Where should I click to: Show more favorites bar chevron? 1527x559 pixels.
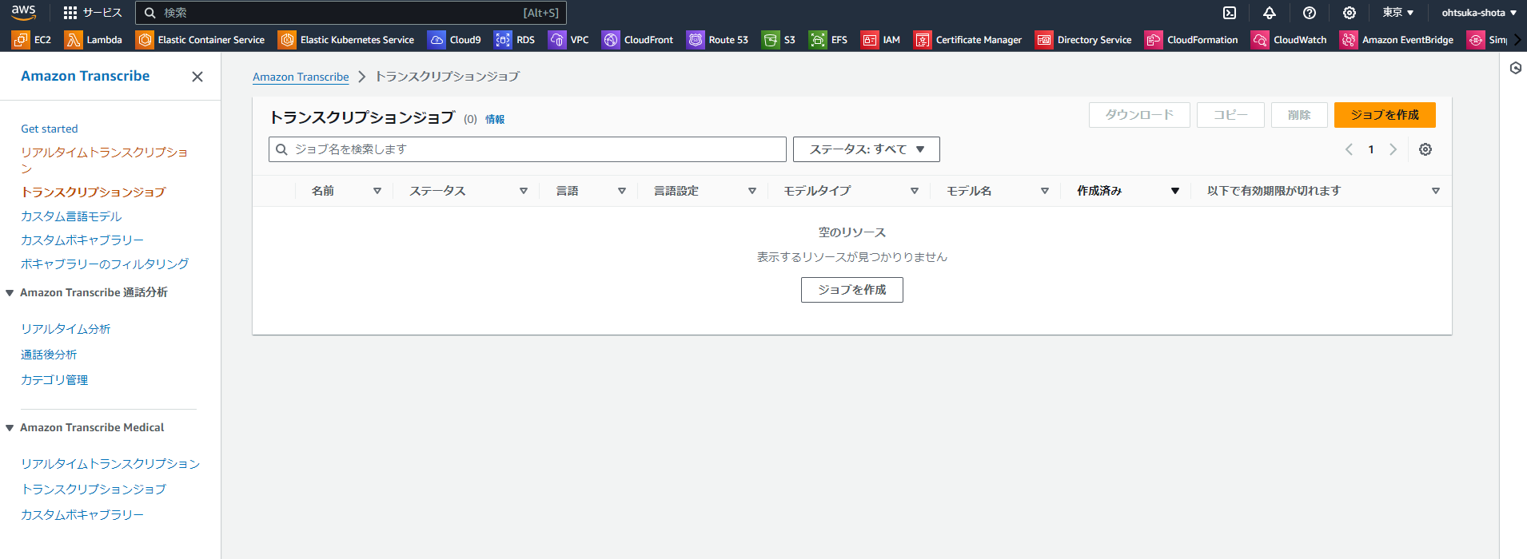[1517, 39]
